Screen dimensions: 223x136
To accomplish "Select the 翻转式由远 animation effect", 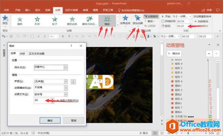I will pyautogui.click(x=90, y=21).
